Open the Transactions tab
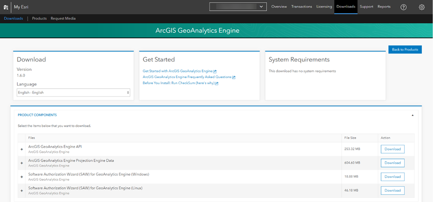The image size is (433, 202). point(302,7)
